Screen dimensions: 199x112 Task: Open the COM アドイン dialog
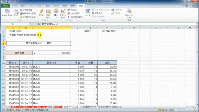(48, 14)
